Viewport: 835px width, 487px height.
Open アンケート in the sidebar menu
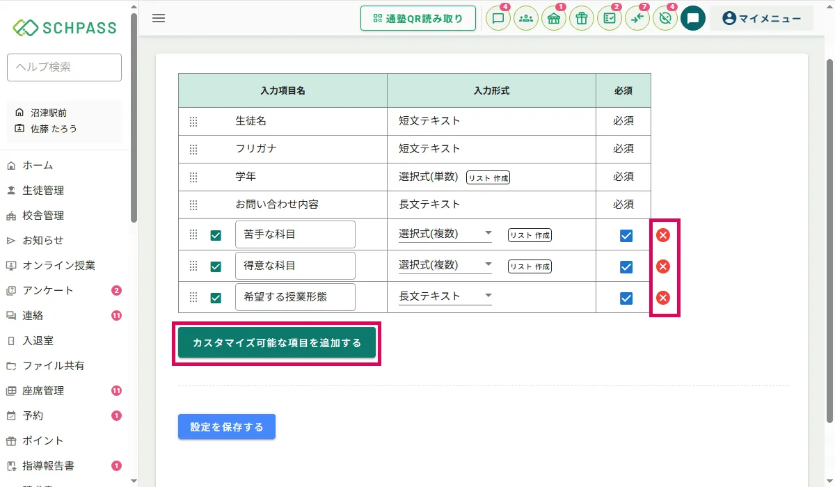[x=48, y=290]
